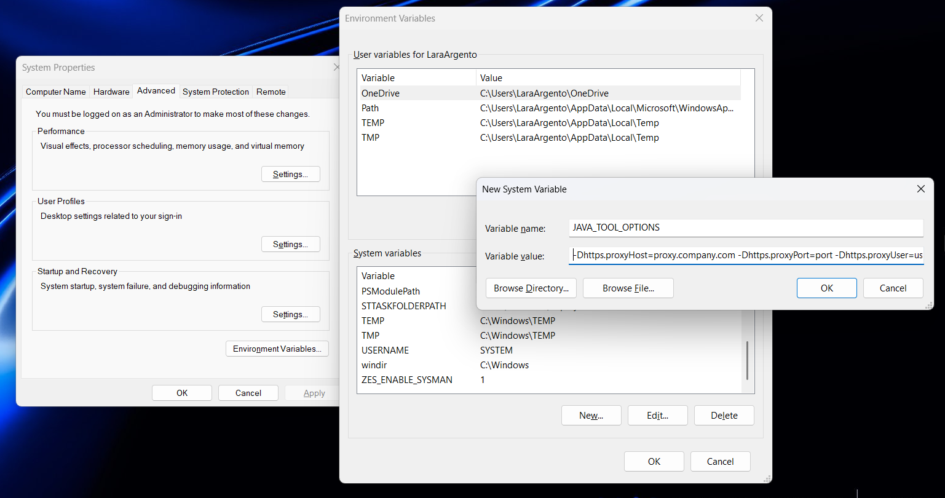Select ZES_ENABLE_SYSMAN in System variables
The image size is (945, 498).
click(x=549, y=380)
